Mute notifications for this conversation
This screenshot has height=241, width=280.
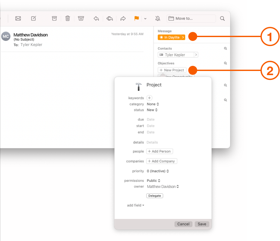[x=158, y=18]
